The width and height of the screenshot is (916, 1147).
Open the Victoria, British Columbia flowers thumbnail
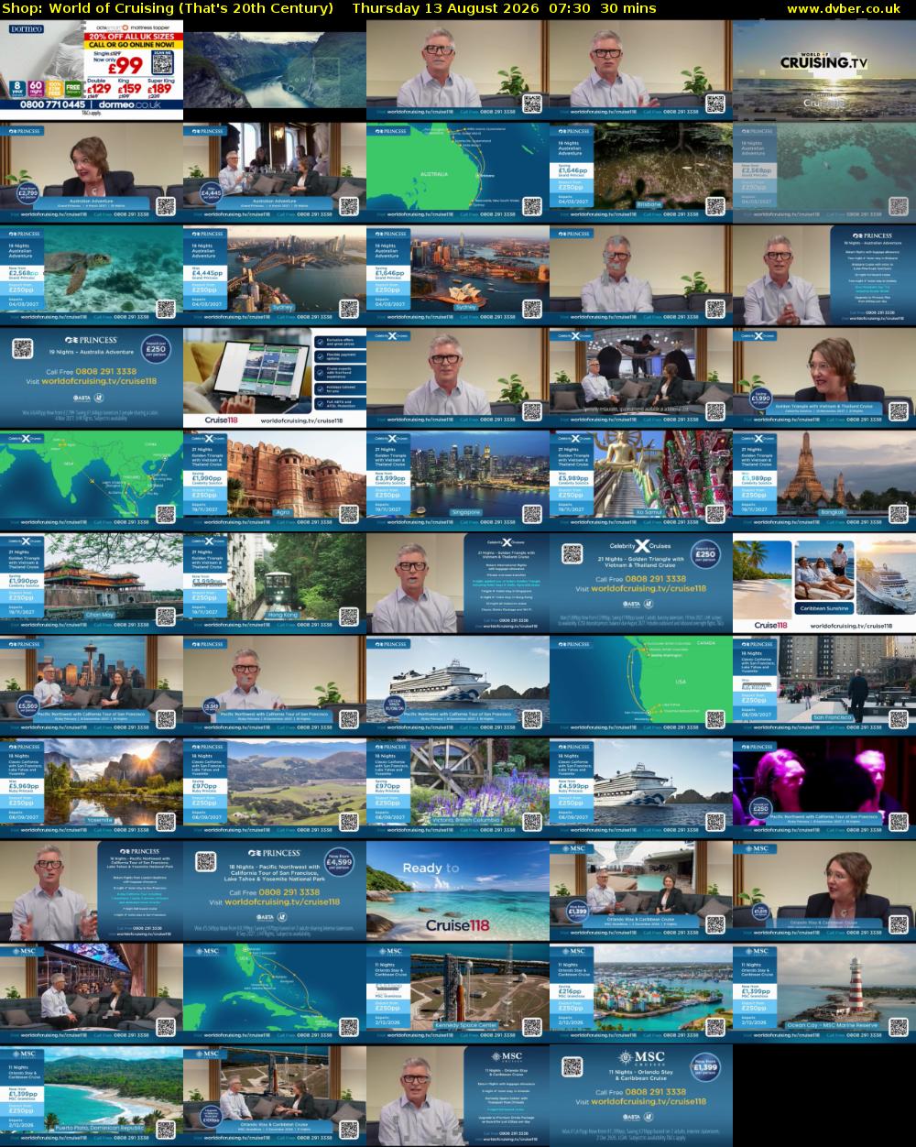[x=458, y=788]
